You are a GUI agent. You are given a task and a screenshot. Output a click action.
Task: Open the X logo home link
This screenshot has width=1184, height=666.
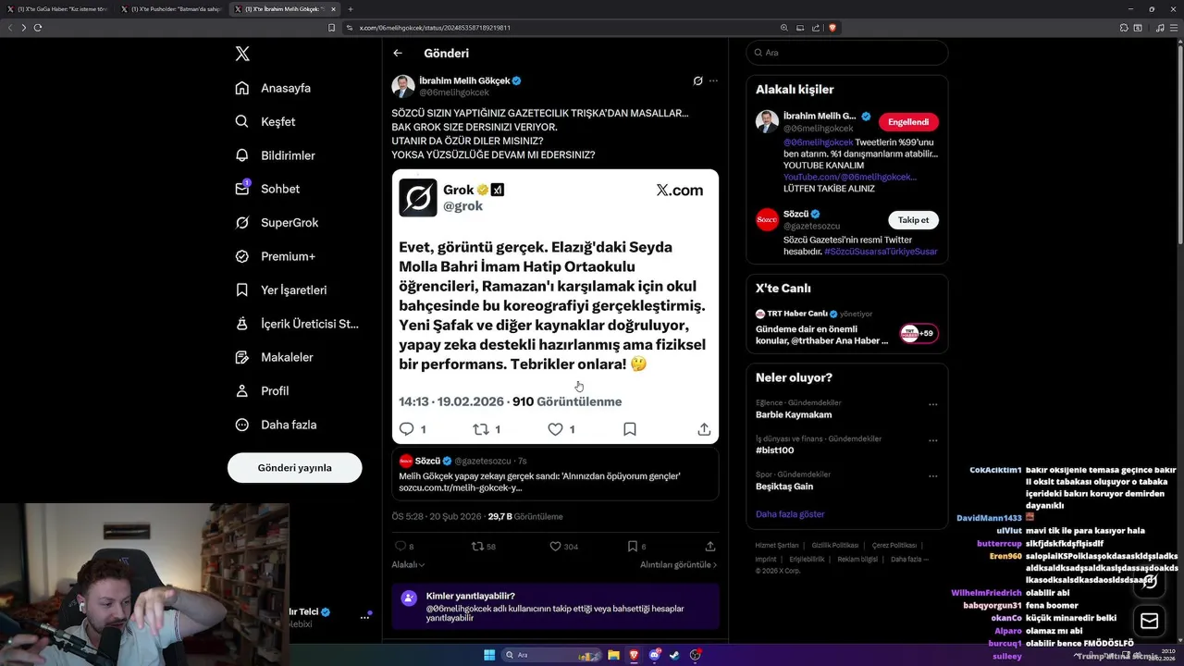[x=242, y=54]
